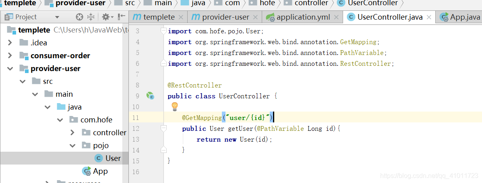
Task: Collapse the main folder
Action: 35,94
